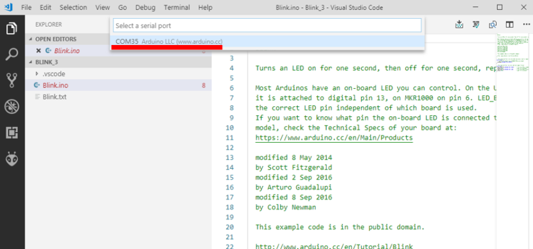Image resolution: width=533 pixels, height=249 pixels.
Task: Click the Arduino upload icon in editor toolbar
Action: [x=459, y=24]
